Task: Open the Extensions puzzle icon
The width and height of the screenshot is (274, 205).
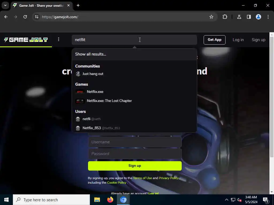Action: pyautogui.click(x=225, y=17)
